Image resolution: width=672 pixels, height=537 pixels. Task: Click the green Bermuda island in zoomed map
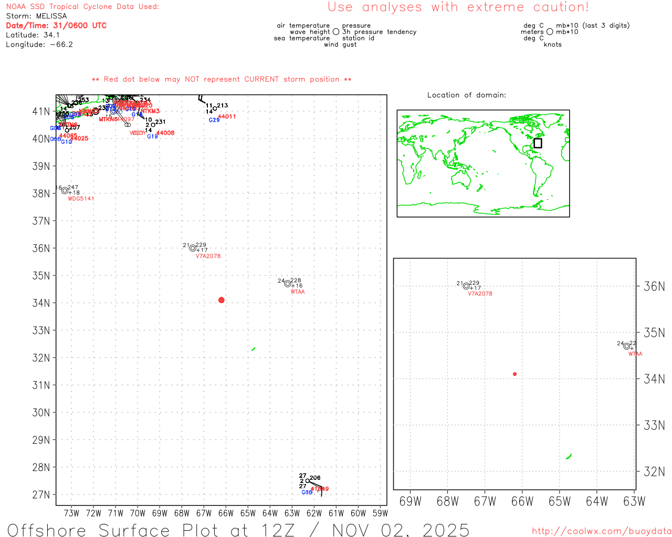click(569, 457)
